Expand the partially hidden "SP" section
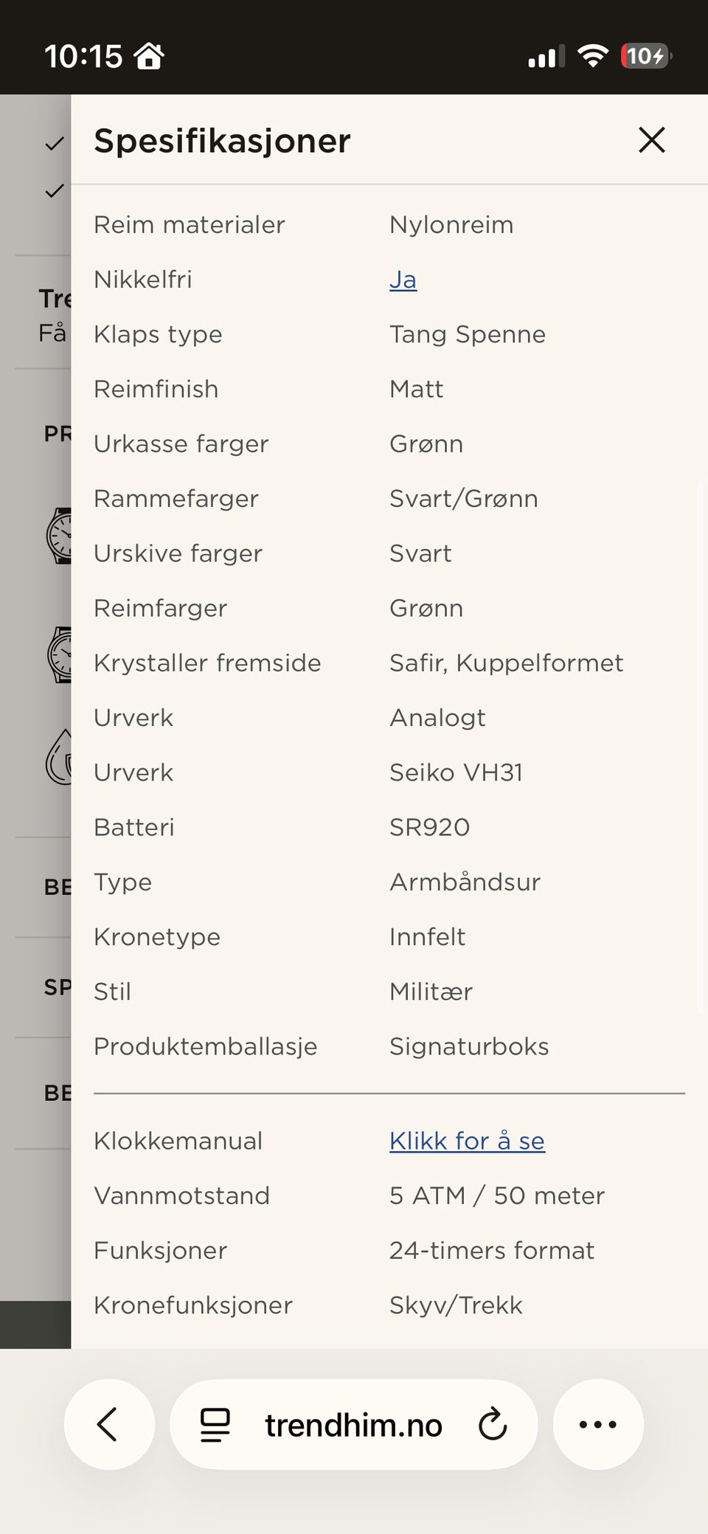Screen dimensions: 708x1534 57,987
